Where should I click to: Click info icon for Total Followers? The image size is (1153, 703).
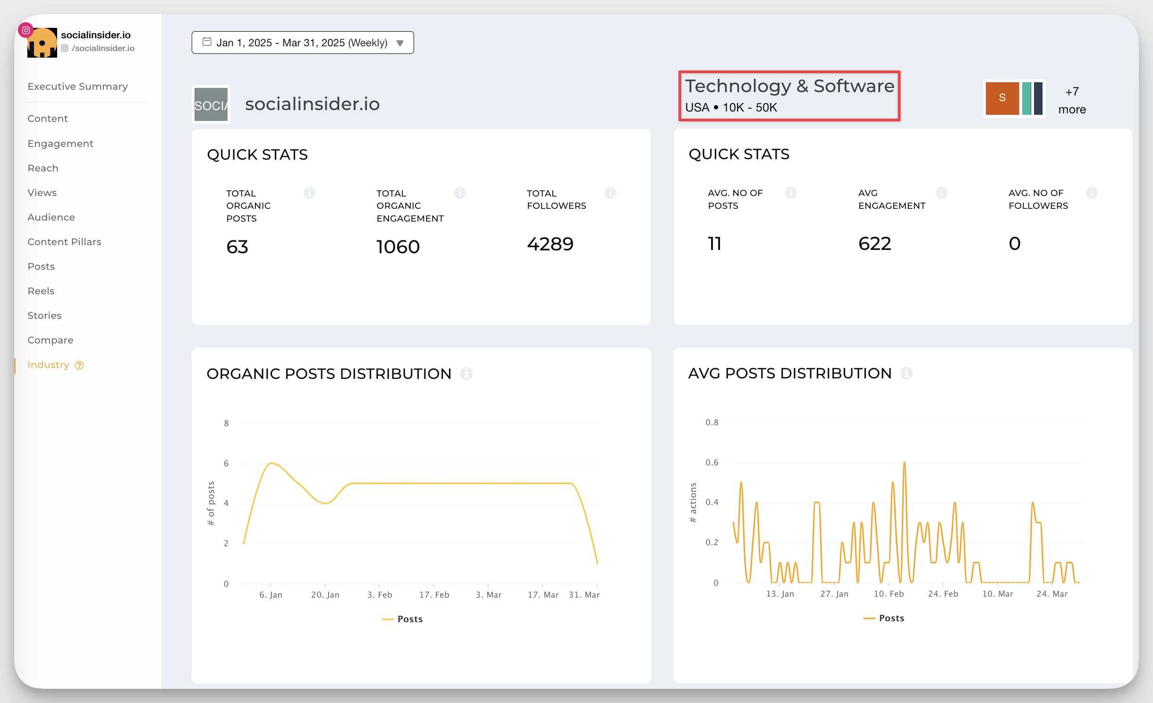click(x=610, y=193)
